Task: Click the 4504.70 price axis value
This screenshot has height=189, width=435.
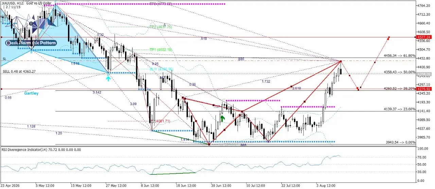Action: pos(423,50)
